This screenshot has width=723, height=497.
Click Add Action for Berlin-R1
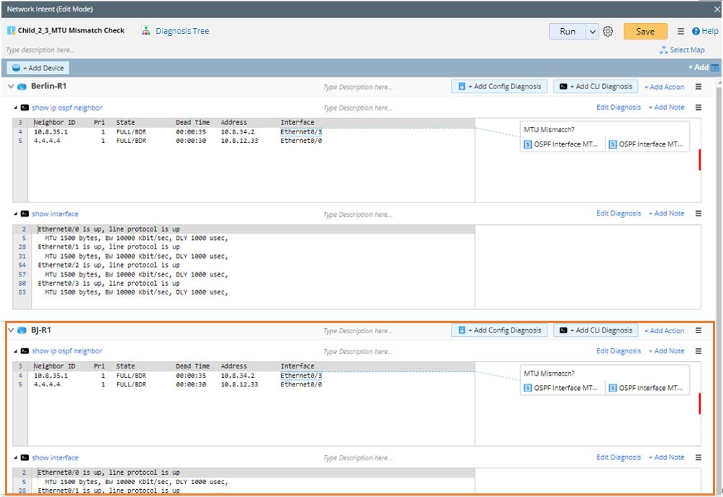coord(664,86)
